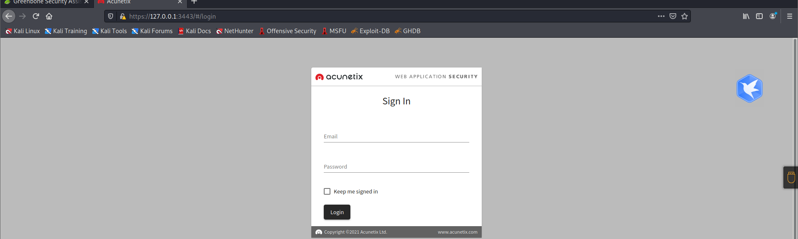Screen dimensions: 798x239
Task: Open the Kali Tools bookmark
Action: click(x=109, y=31)
